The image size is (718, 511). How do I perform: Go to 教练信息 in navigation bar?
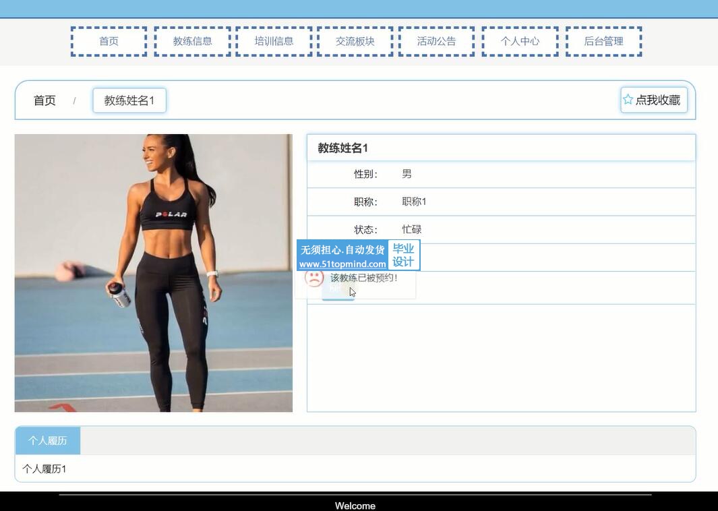(x=192, y=41)
